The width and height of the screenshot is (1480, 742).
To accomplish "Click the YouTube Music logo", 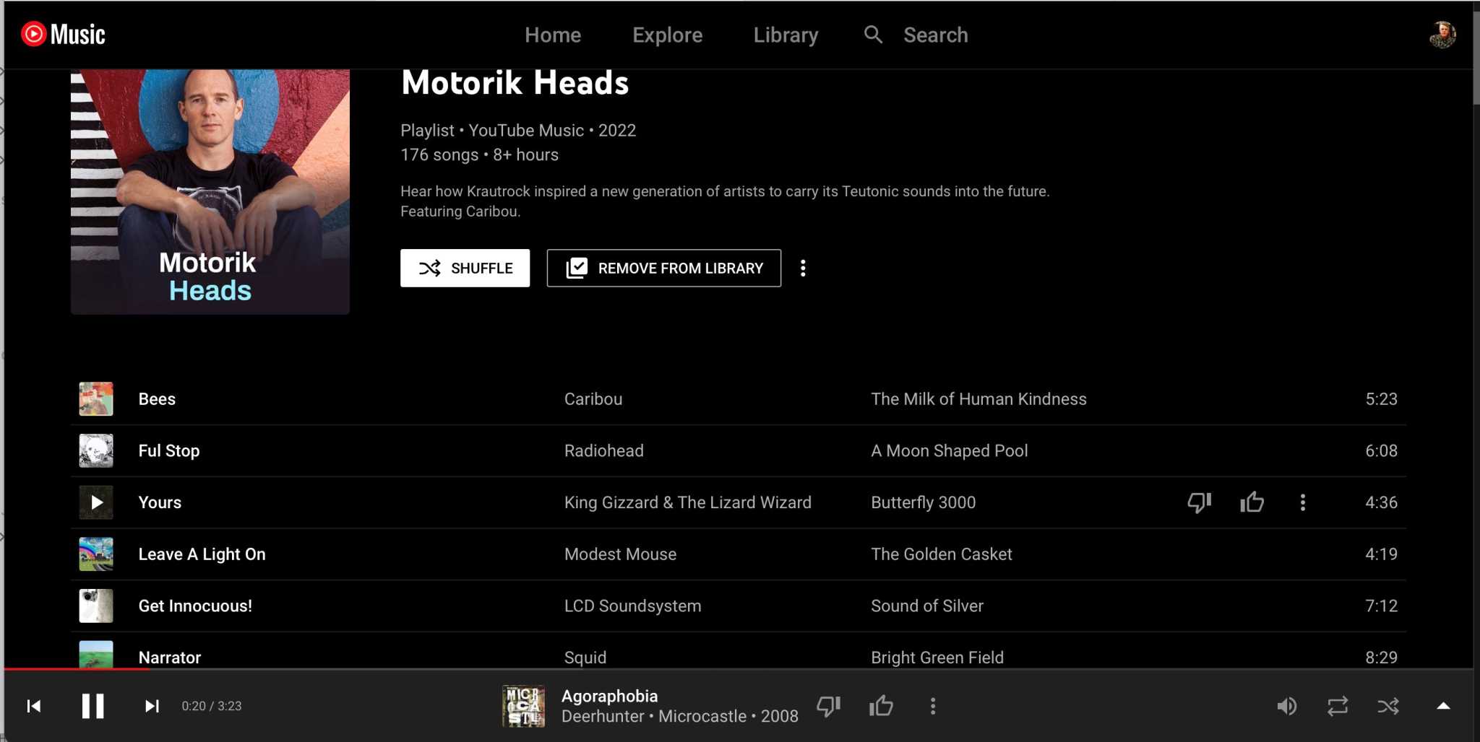I will coord(64,34).
